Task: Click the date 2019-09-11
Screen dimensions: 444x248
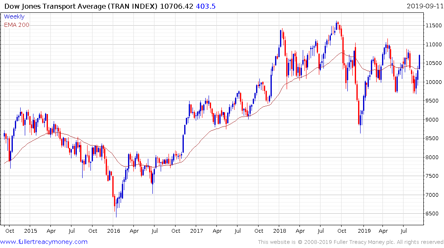Action: click(x=425, y=6)
